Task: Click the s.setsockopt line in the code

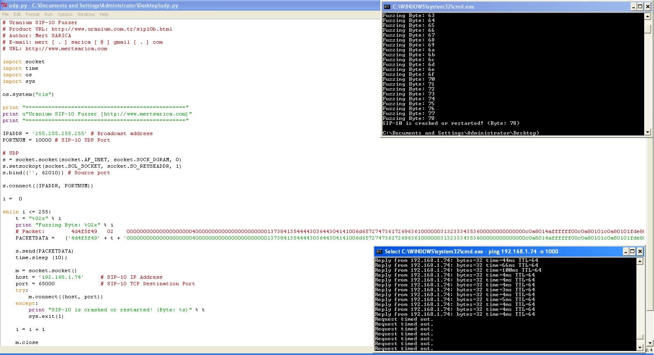Action: [92, 166]
